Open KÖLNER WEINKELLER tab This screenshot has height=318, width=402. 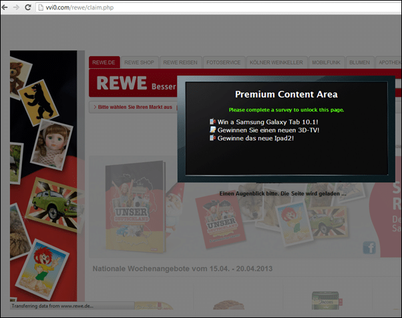click(276, 62)
